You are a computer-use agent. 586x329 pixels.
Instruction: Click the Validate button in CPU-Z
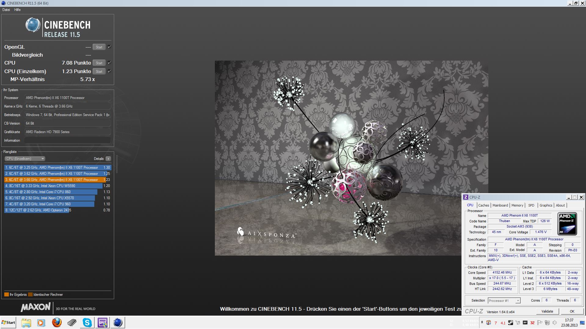point(547,311)
